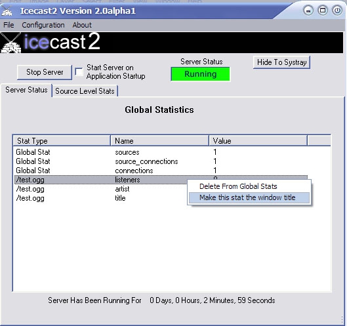
Task: Open the Configuration menu
Action: point(43,25)
